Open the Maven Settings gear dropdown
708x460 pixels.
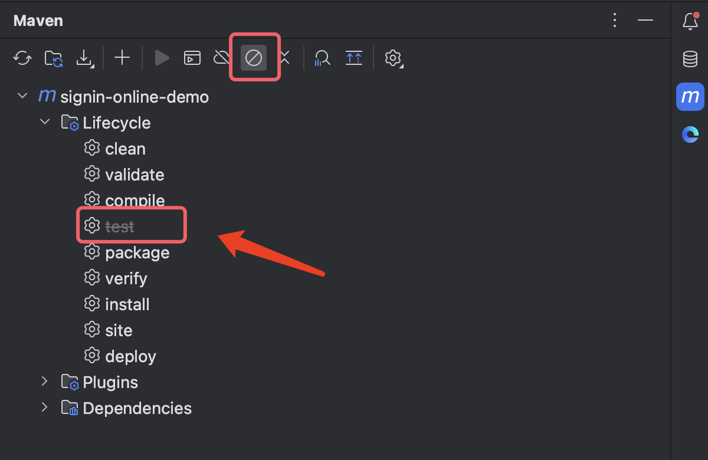pyautogui.click(x=393, y=58)
